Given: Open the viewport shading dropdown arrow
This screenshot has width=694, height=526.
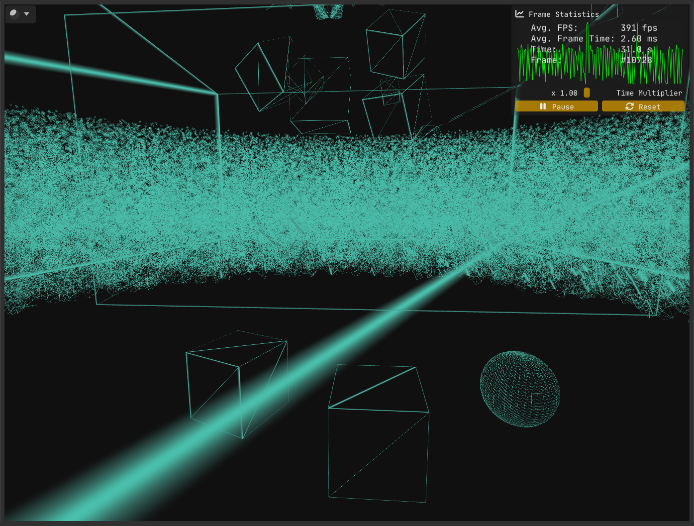Looking at the screenshot, I should pyautogui.click(x=27, y=14).
